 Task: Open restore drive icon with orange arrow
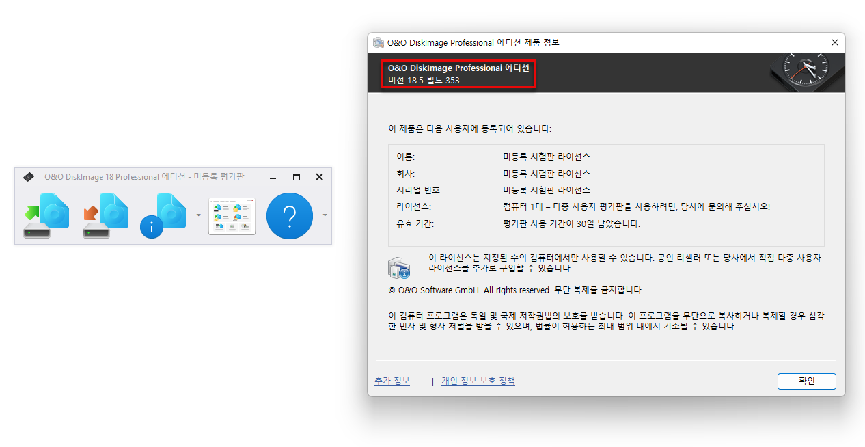coord(105,215)
